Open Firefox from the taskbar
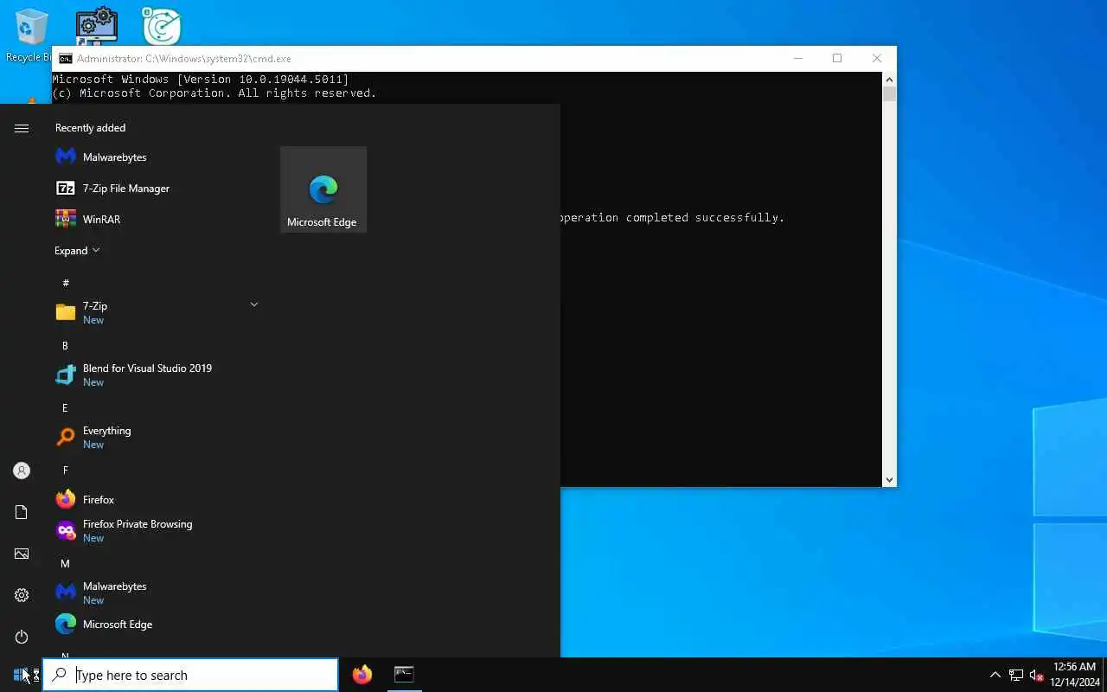 point(362,675)
